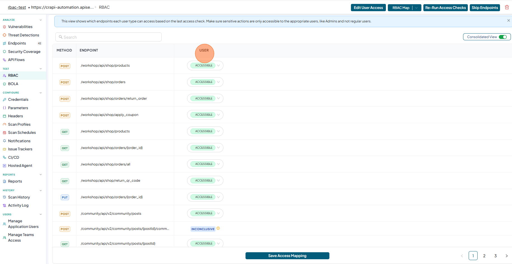Viewport: 512px width, 264px height.
Task: Click in the Search endpoints field
Action: tap(108, 37)
